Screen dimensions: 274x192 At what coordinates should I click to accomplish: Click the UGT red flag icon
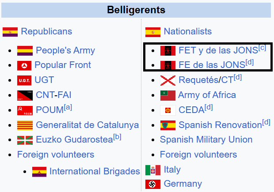pyautogui.click(x=24, y=80)
